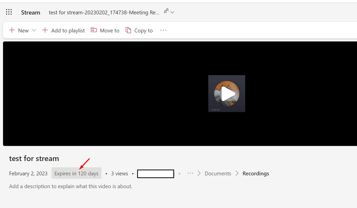This screenshot has width=357, height=208.
Task: Open the Recordings breadcrumb link
Action: (x=256, y=174)
